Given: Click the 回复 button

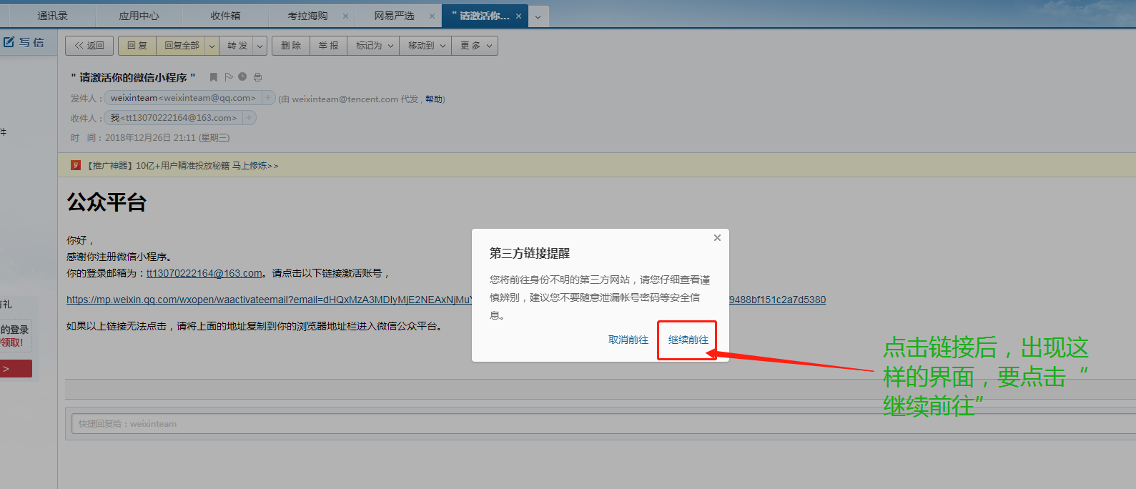Looking at the screenshot, I should pyautogui.click(x=137, y=46).
